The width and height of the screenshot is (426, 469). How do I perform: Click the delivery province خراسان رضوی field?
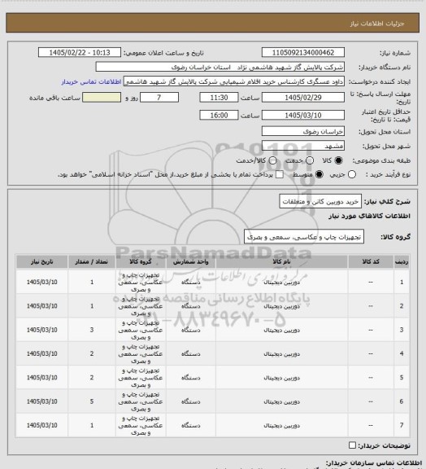[x=303, y=131]
